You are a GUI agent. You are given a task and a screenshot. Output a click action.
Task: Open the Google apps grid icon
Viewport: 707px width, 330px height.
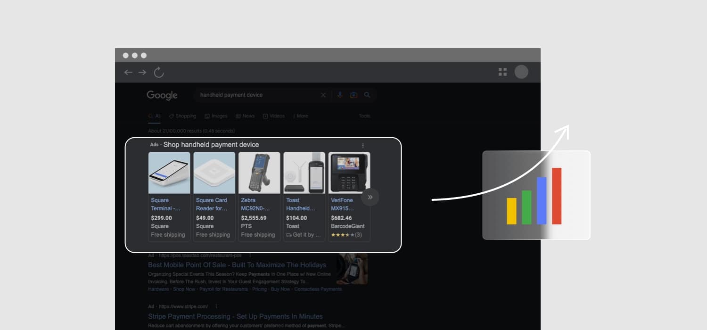pyautogui.click(x=502, y=72)
